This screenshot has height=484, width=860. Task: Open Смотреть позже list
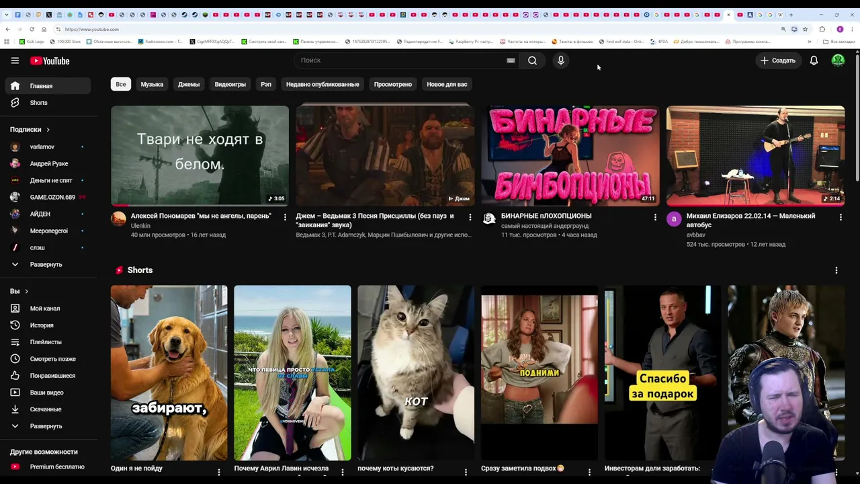click(x=47, y=359)
